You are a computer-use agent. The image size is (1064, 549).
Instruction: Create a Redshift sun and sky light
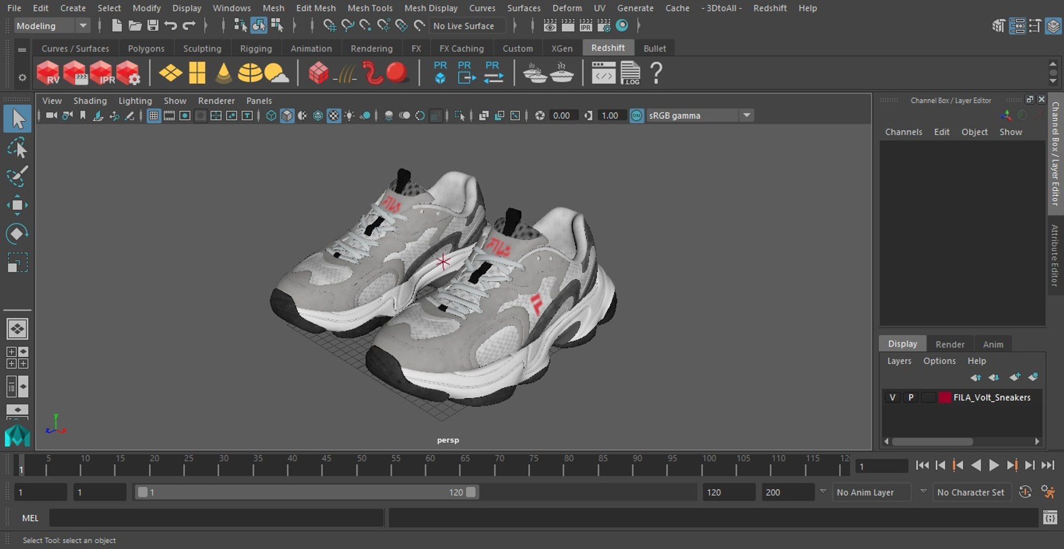click(x=277, y=73)
